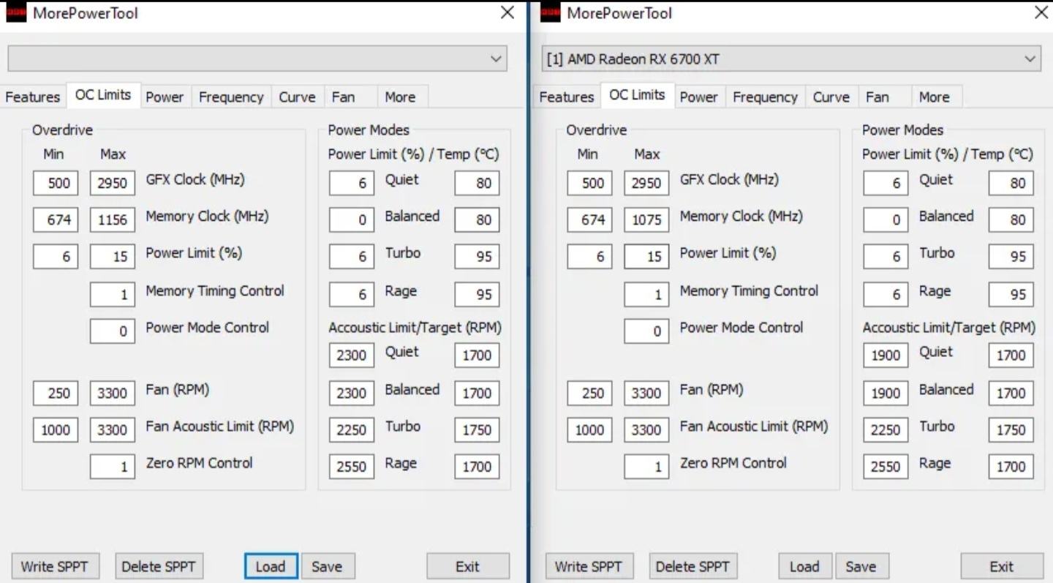Click Zero RPM Control field in right window
The width and height of the screenshot is (1053, 583).
pyautogui.click(x=646, y=466)
